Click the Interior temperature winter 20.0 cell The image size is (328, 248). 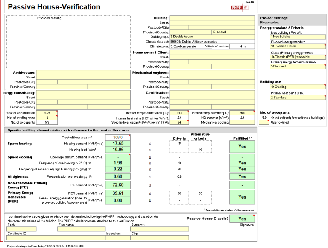pyautogui.click(x=179, y=113)
